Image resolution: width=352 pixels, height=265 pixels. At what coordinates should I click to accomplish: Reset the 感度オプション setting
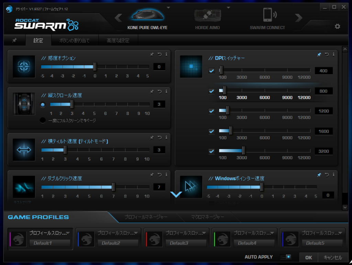159,54
